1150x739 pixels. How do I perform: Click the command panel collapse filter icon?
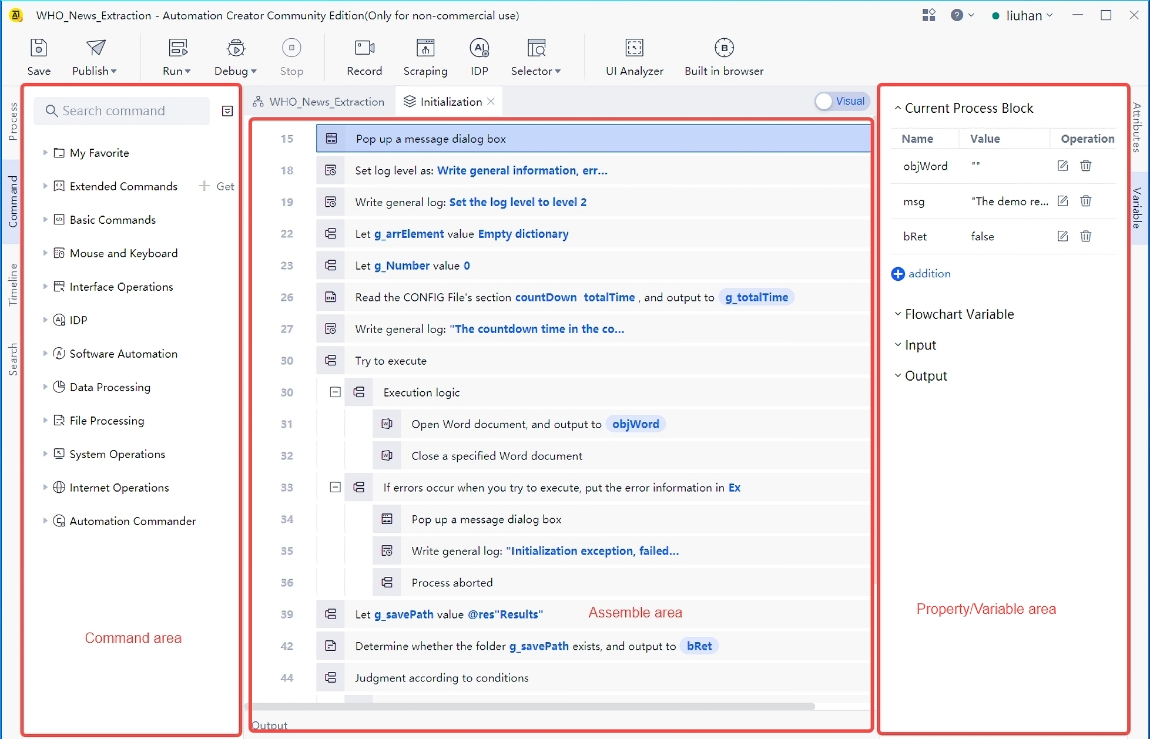coord(227,111)
